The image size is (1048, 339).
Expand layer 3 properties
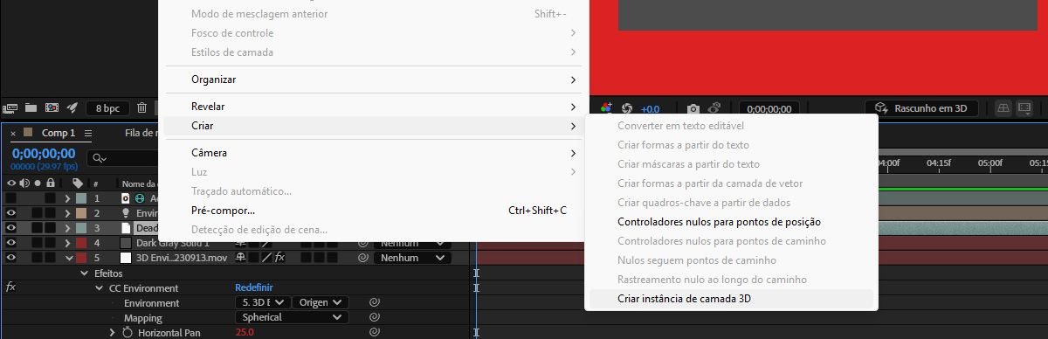pos(67,228)
